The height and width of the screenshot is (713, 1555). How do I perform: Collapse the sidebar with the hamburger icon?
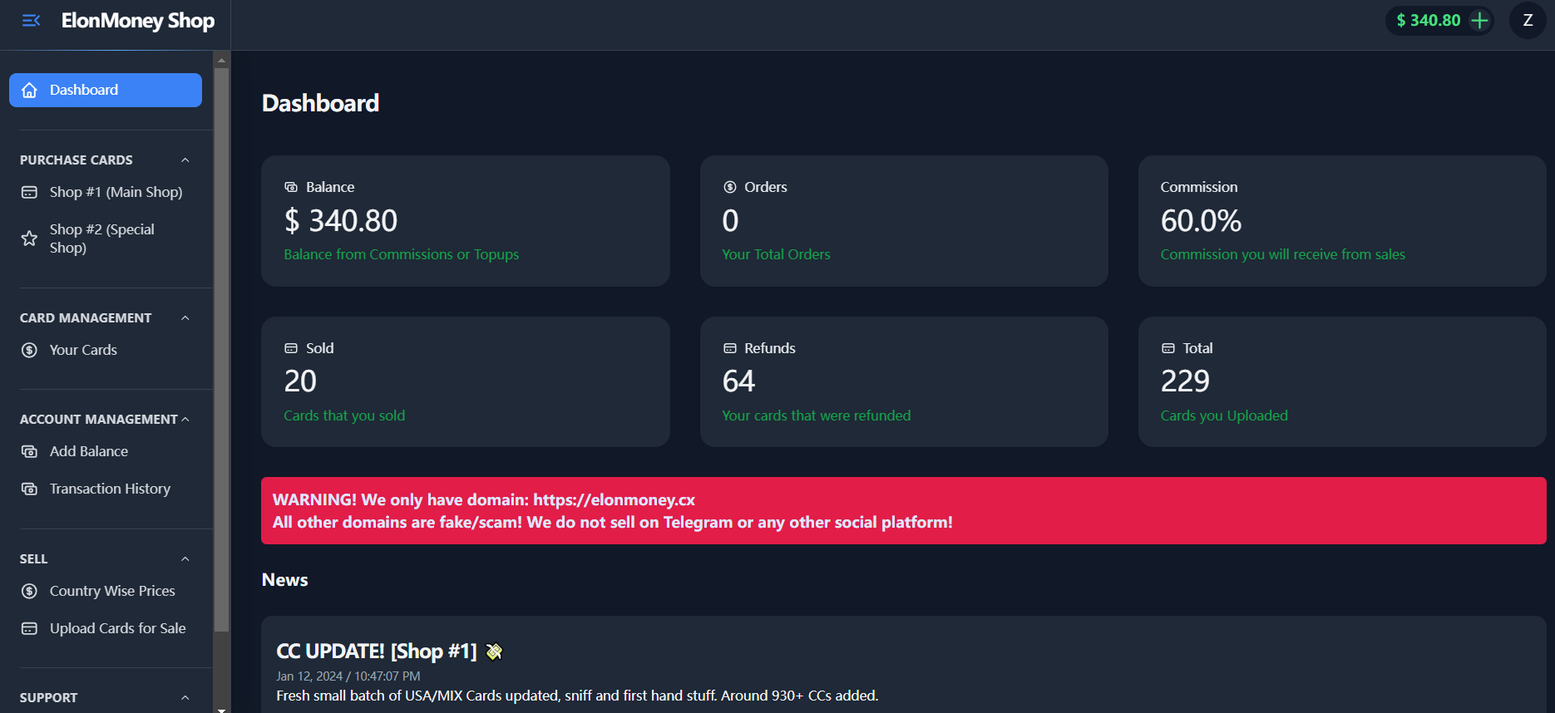click(31, 21)
